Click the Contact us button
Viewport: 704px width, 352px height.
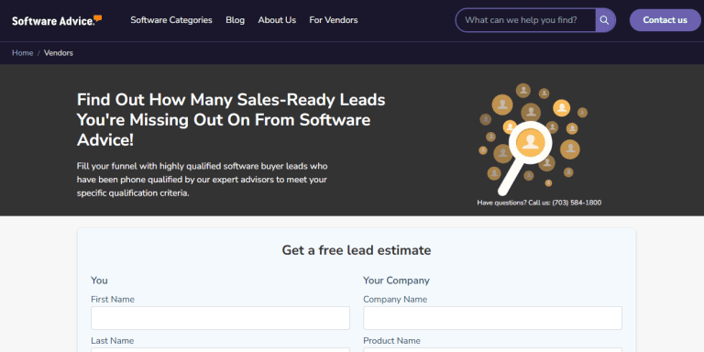point(665,20)
